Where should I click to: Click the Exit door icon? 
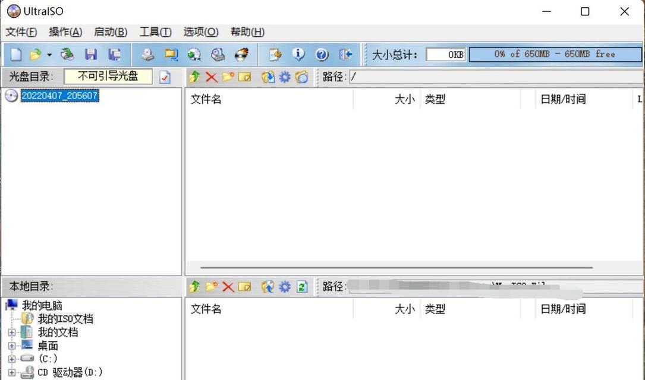[345, 54]
